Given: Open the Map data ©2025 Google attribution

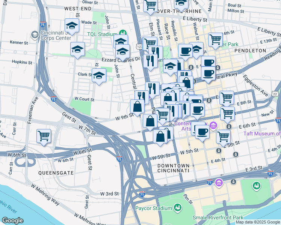Looking at the screenshot, I should (x=258, y=222).
